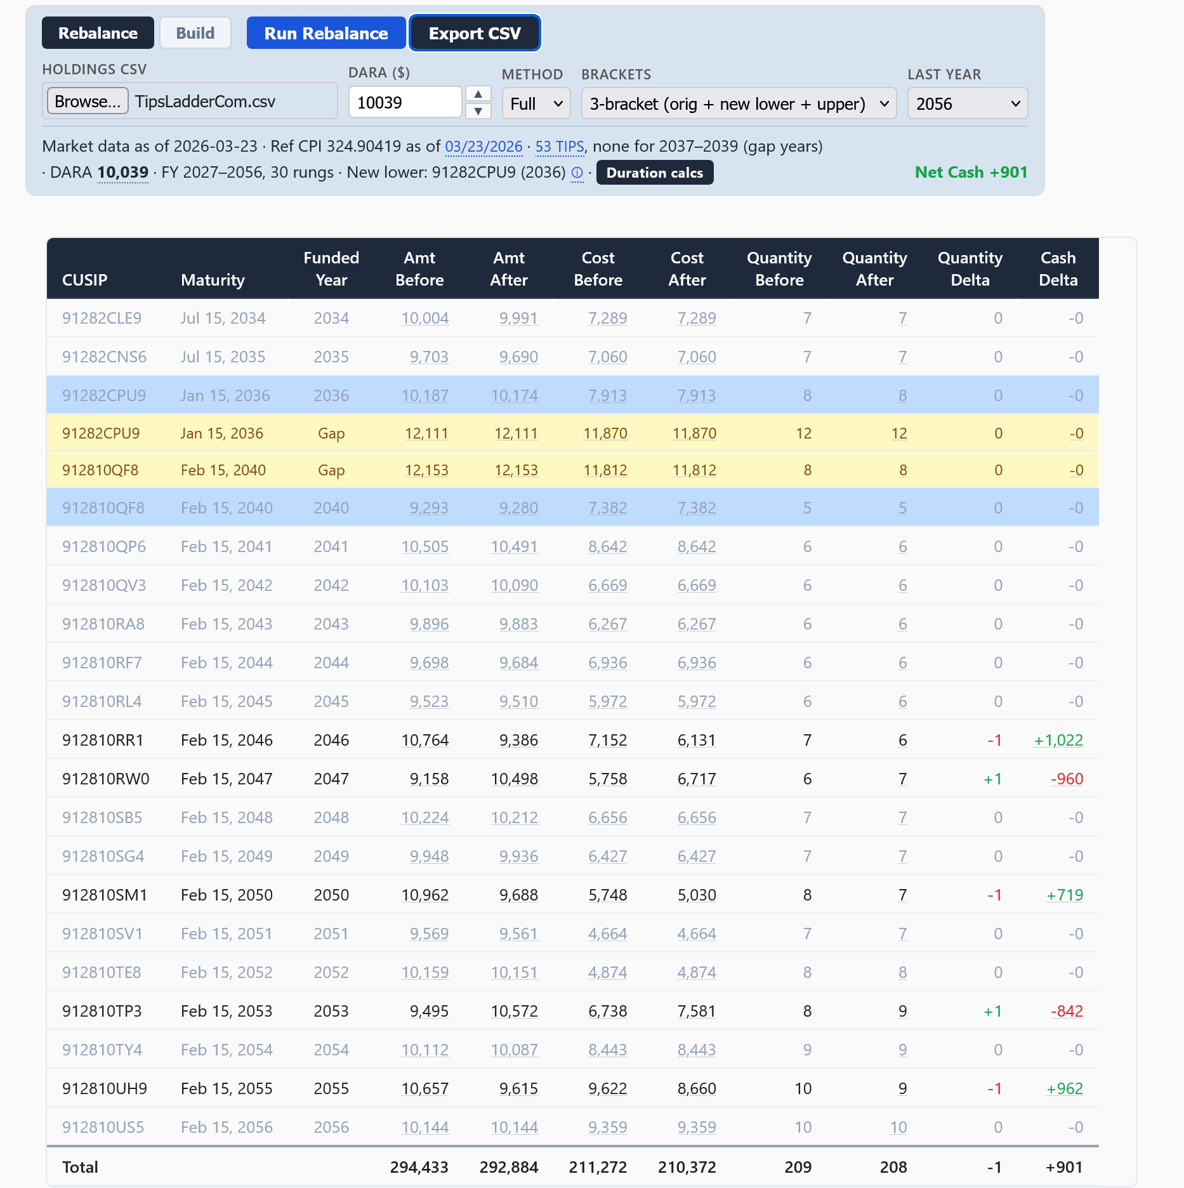
Task: Click Quantity After value for 912810TP3 row
Action: (902, 1011)
